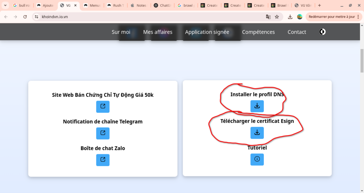Viewport: 364px width, 193px height.
Task: Open Chrome three-dot menu
Action: coord(358,17)
